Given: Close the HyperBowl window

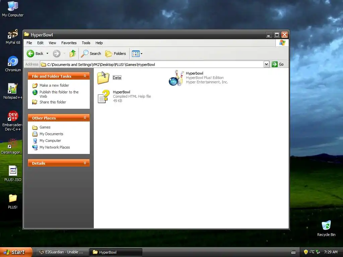Looking at the screenshot, I should pyautogui.click(x=284, y=35).
